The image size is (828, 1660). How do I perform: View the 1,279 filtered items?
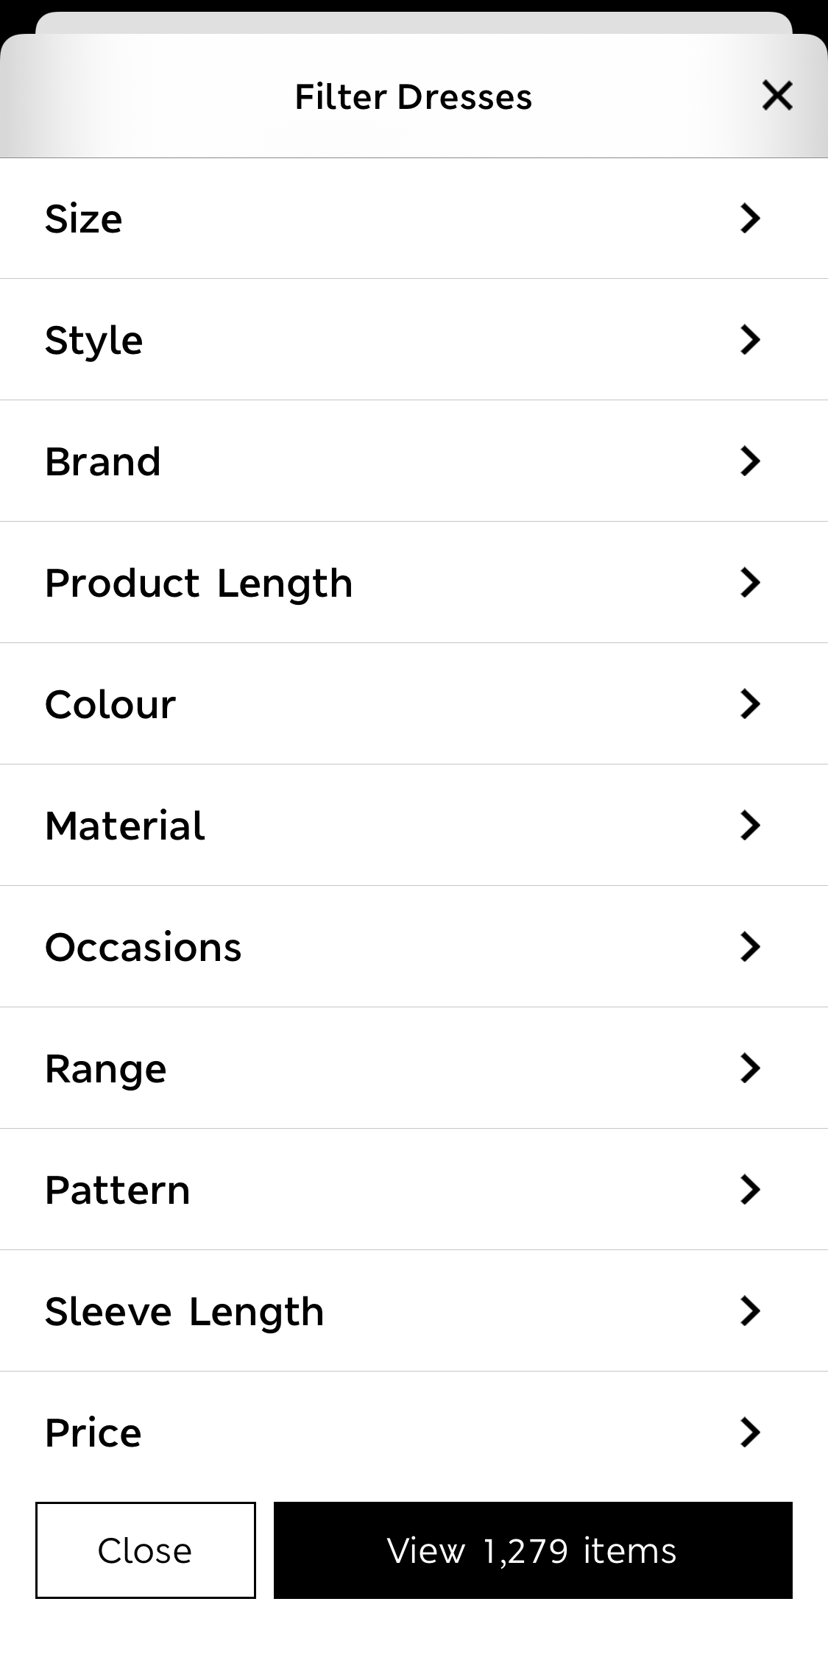533,1550
